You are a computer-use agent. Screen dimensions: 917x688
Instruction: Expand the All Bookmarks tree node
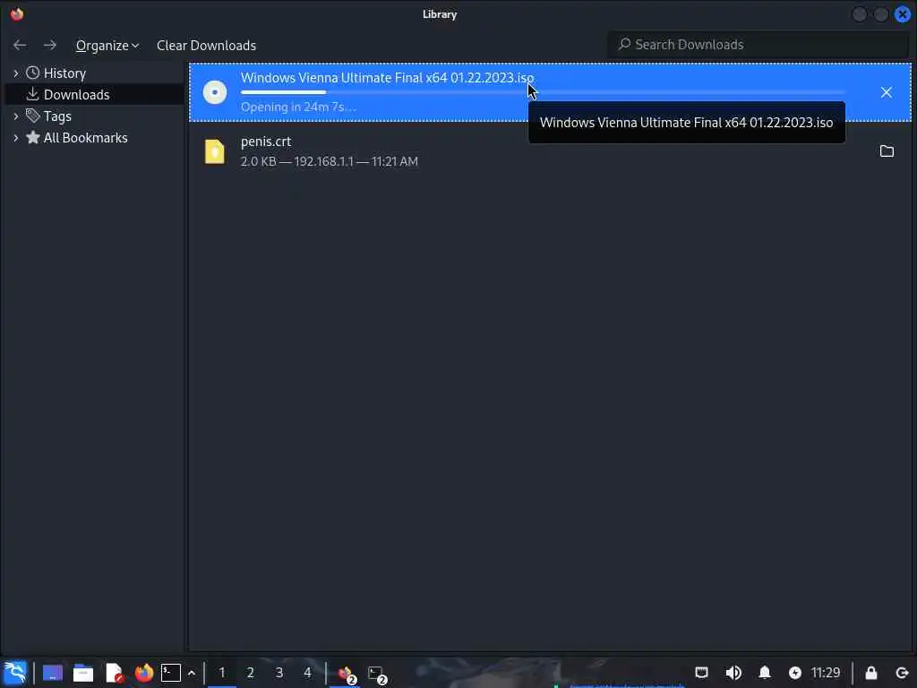[x=16, y=138]
